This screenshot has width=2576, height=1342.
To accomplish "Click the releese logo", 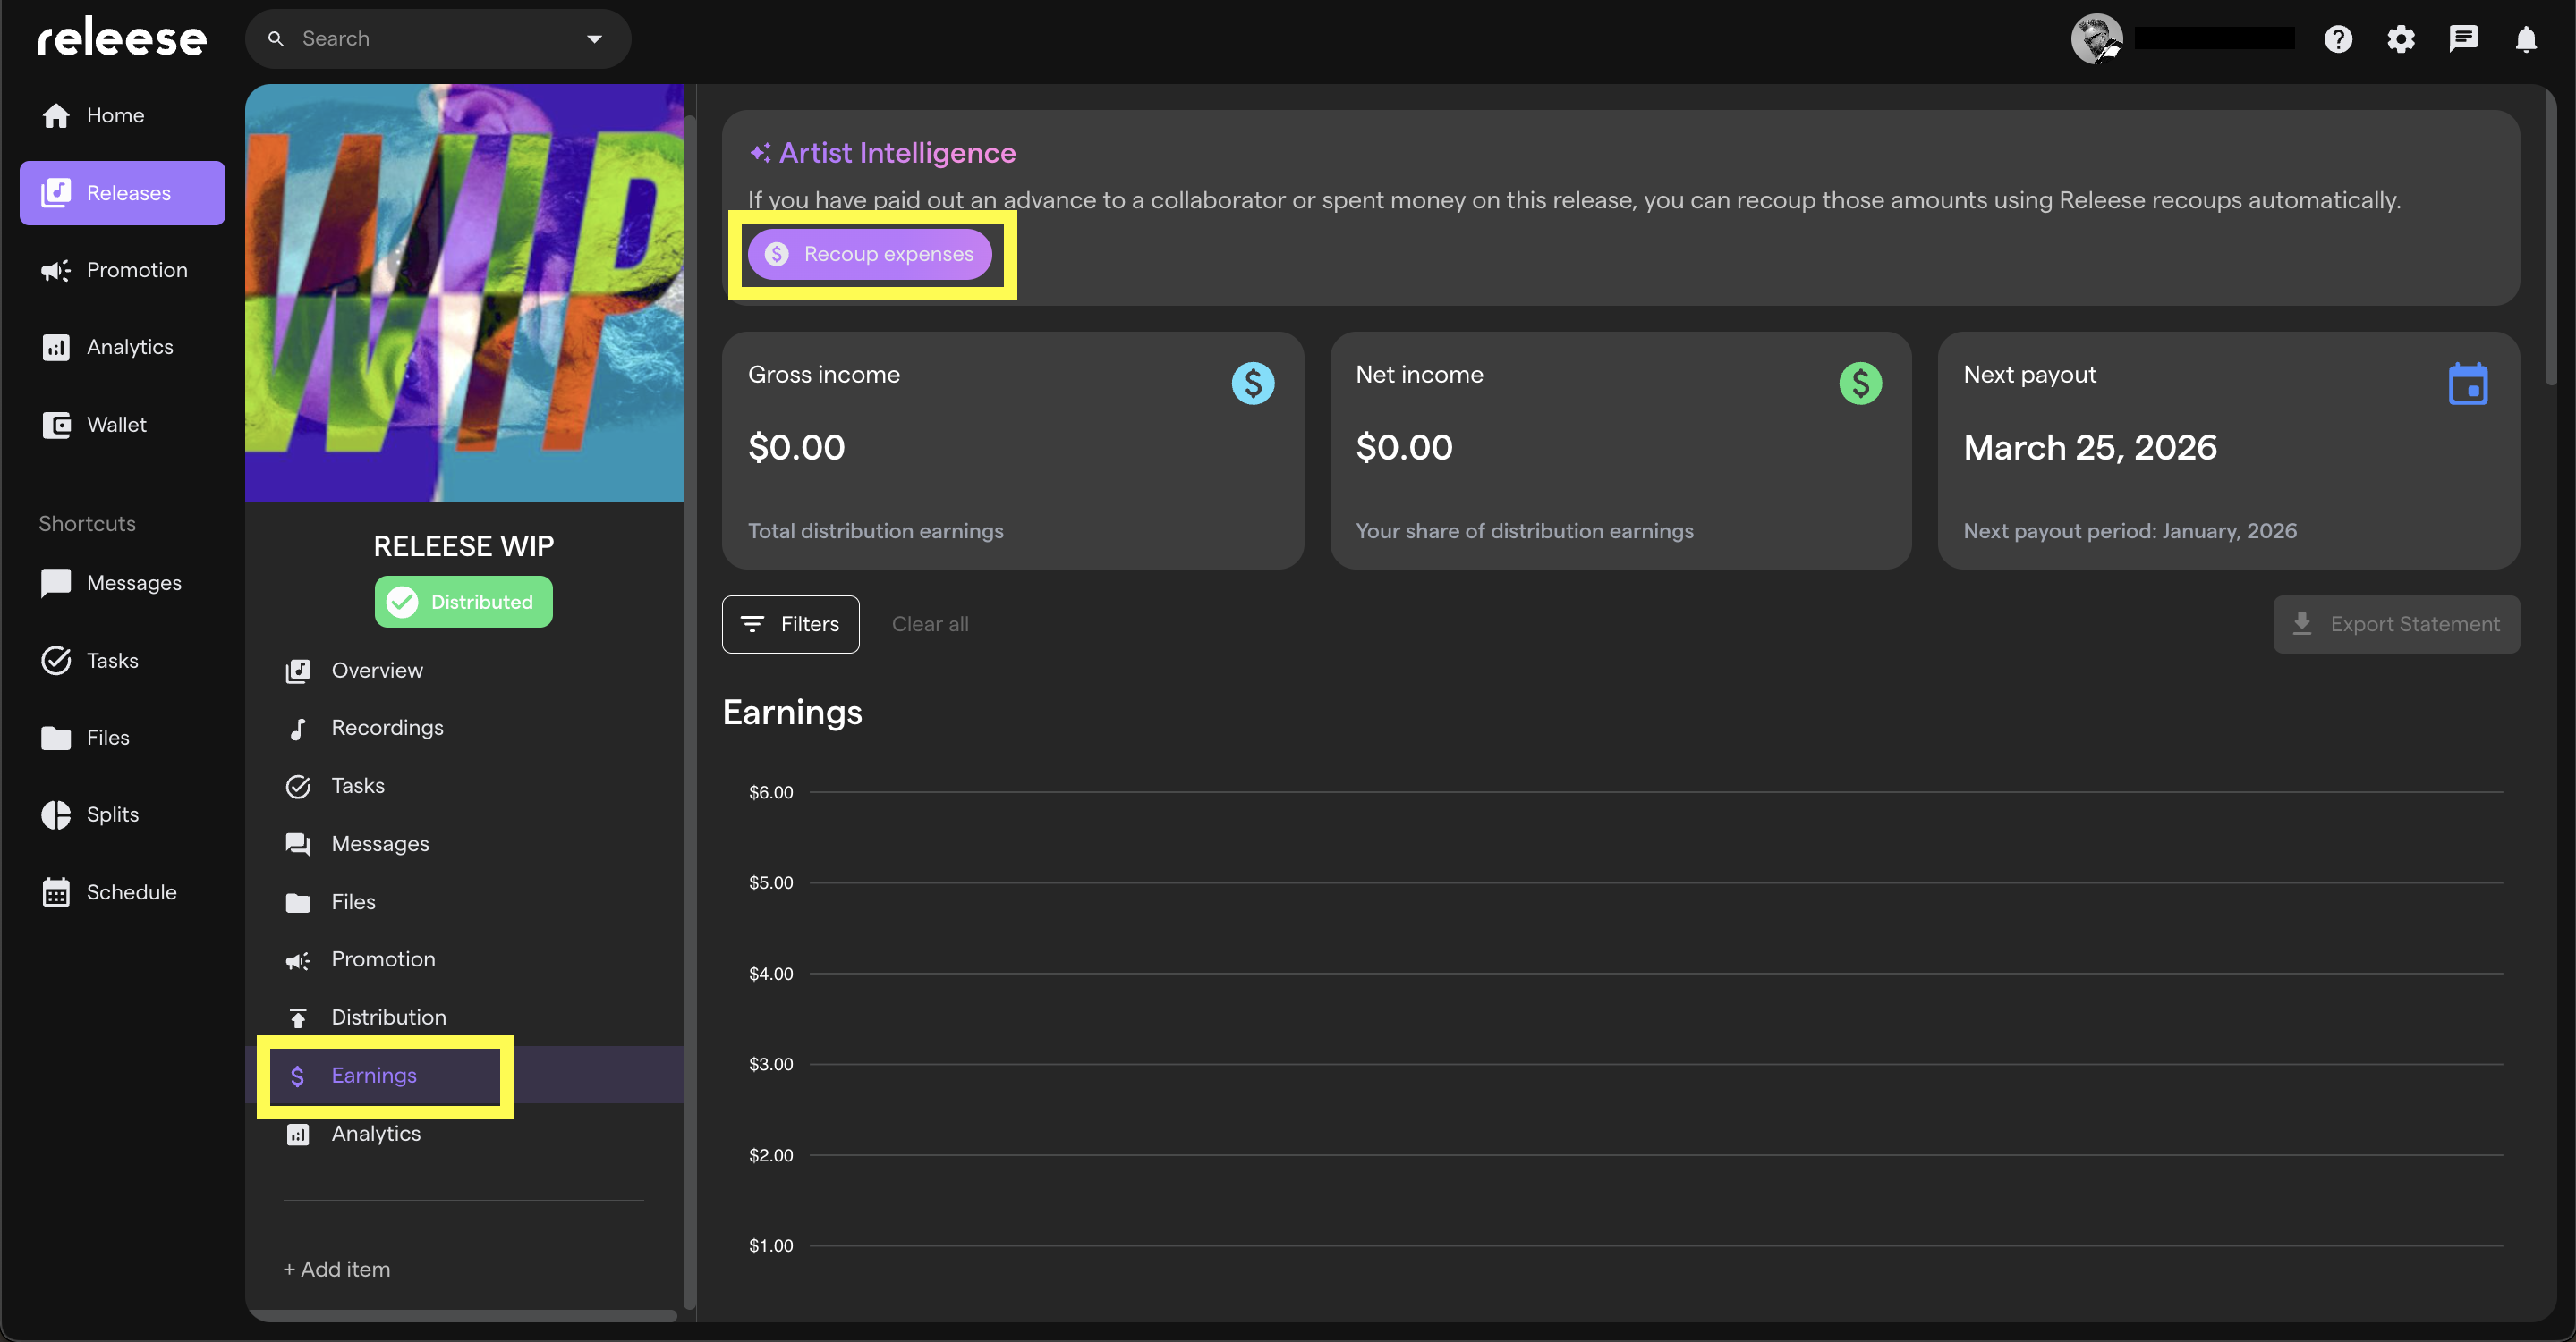I will click(x=122, y=38).
